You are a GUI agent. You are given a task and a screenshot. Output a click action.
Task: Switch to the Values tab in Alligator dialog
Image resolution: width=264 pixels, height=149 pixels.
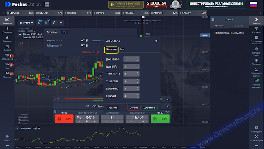111,49
